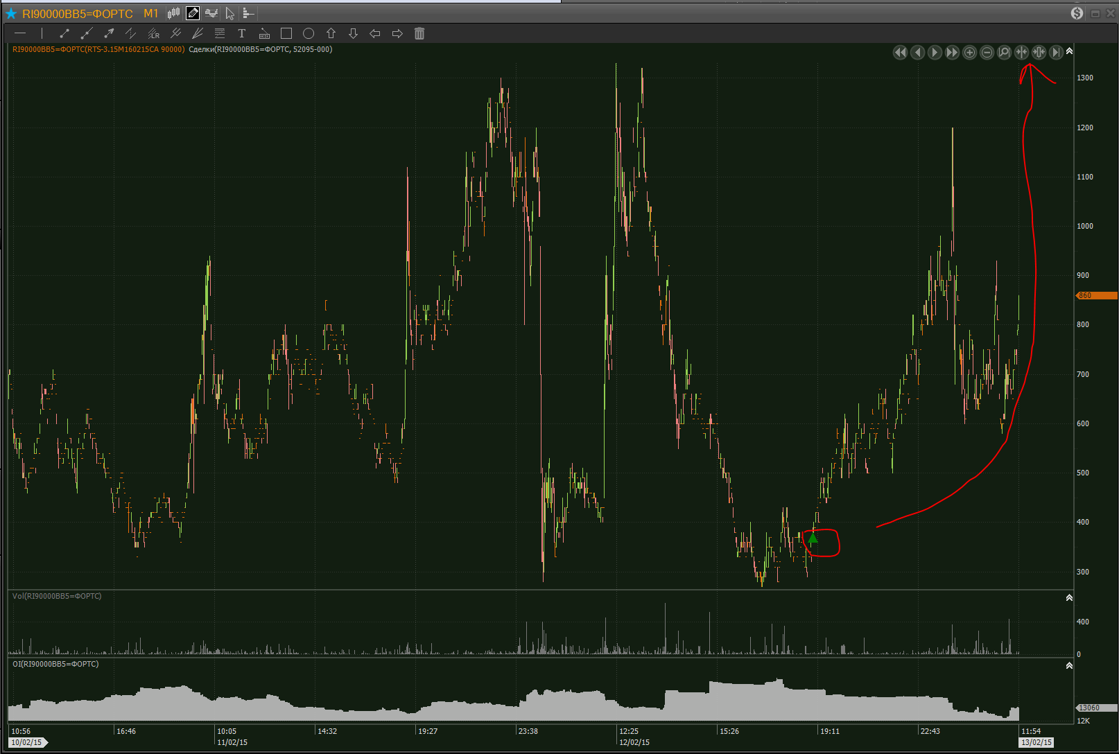The height and width of the screenshot is (754, 1119).
Task: Select the parallel channel lines tool
Action: click(131, 33)
